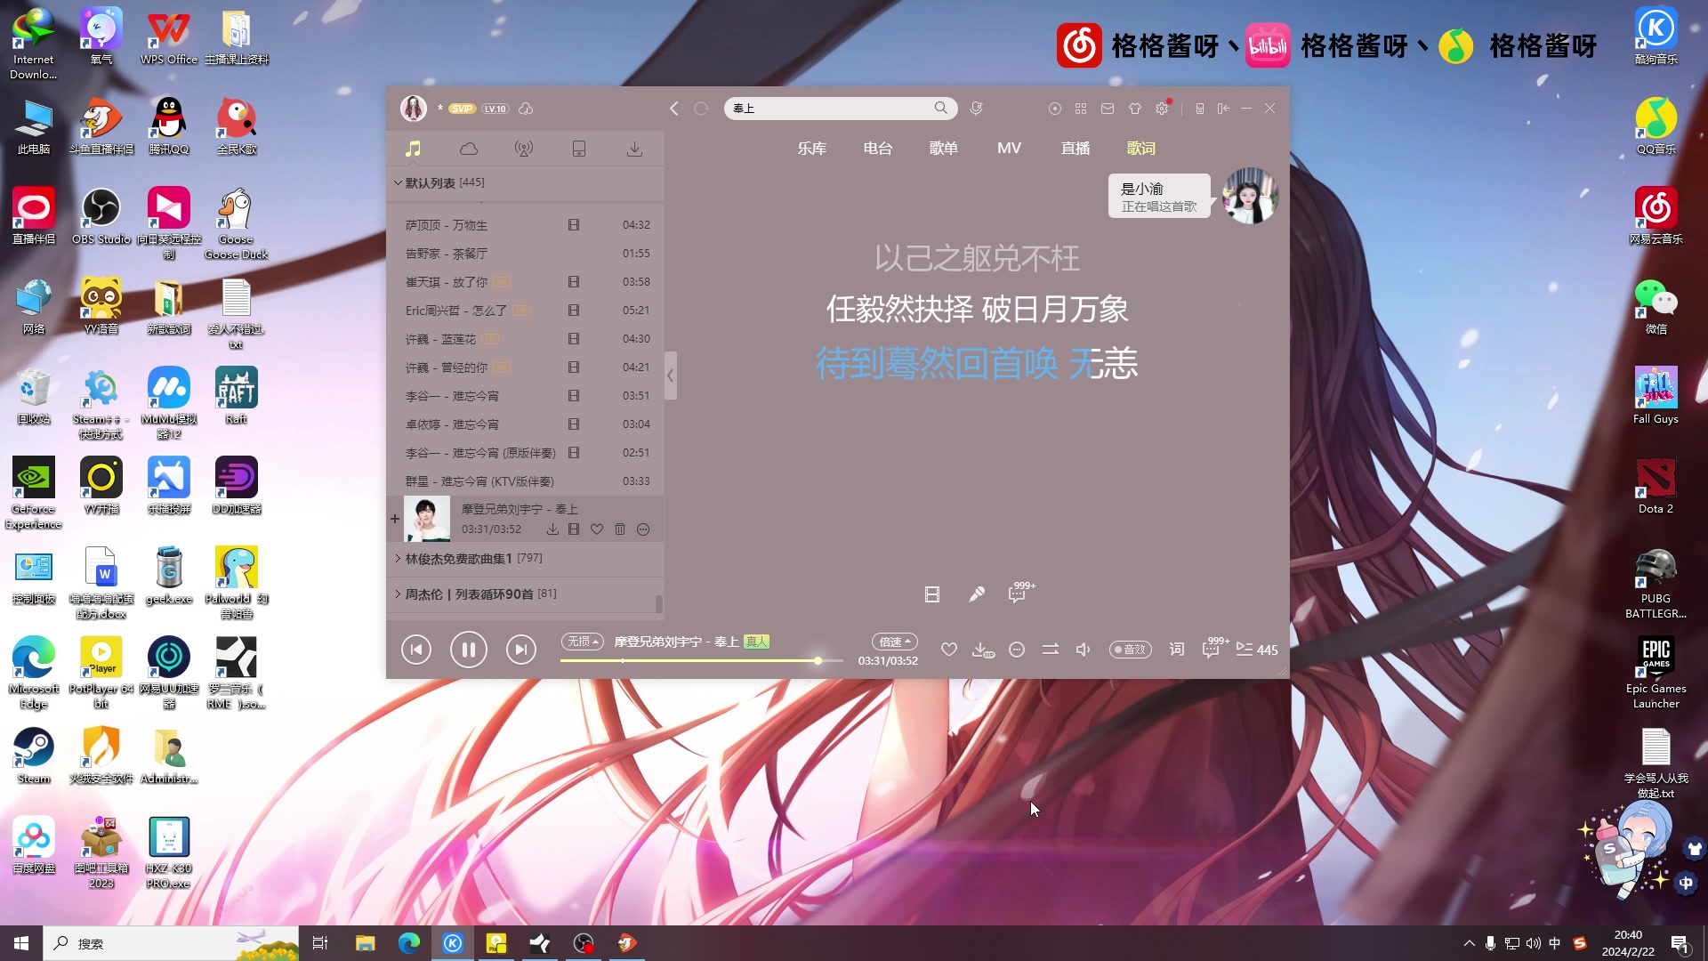Switch to the MV tab

1010,149
